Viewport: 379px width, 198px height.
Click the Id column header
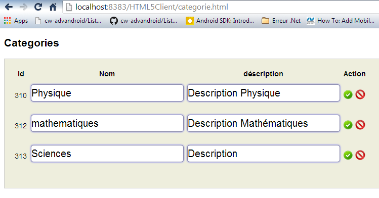click(21, 74)
